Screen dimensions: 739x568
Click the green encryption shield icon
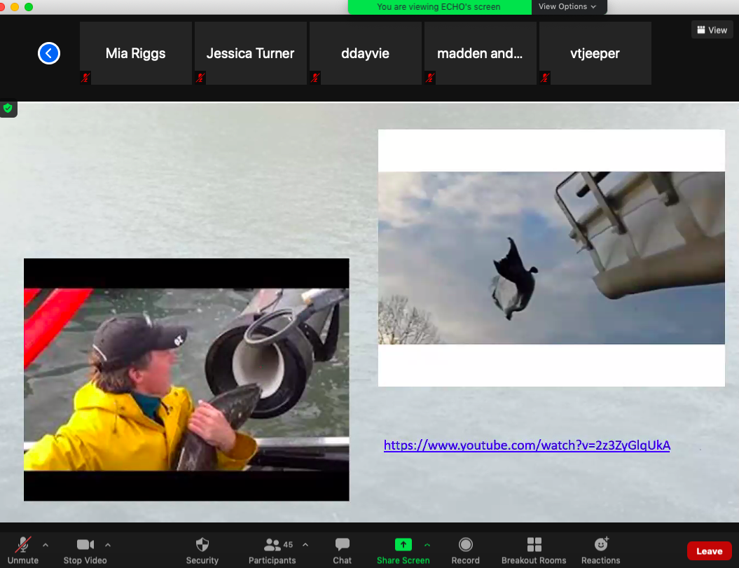coord(8,109)
